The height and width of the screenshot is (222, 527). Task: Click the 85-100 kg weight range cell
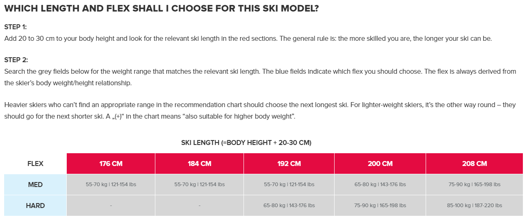pos(474,206)
